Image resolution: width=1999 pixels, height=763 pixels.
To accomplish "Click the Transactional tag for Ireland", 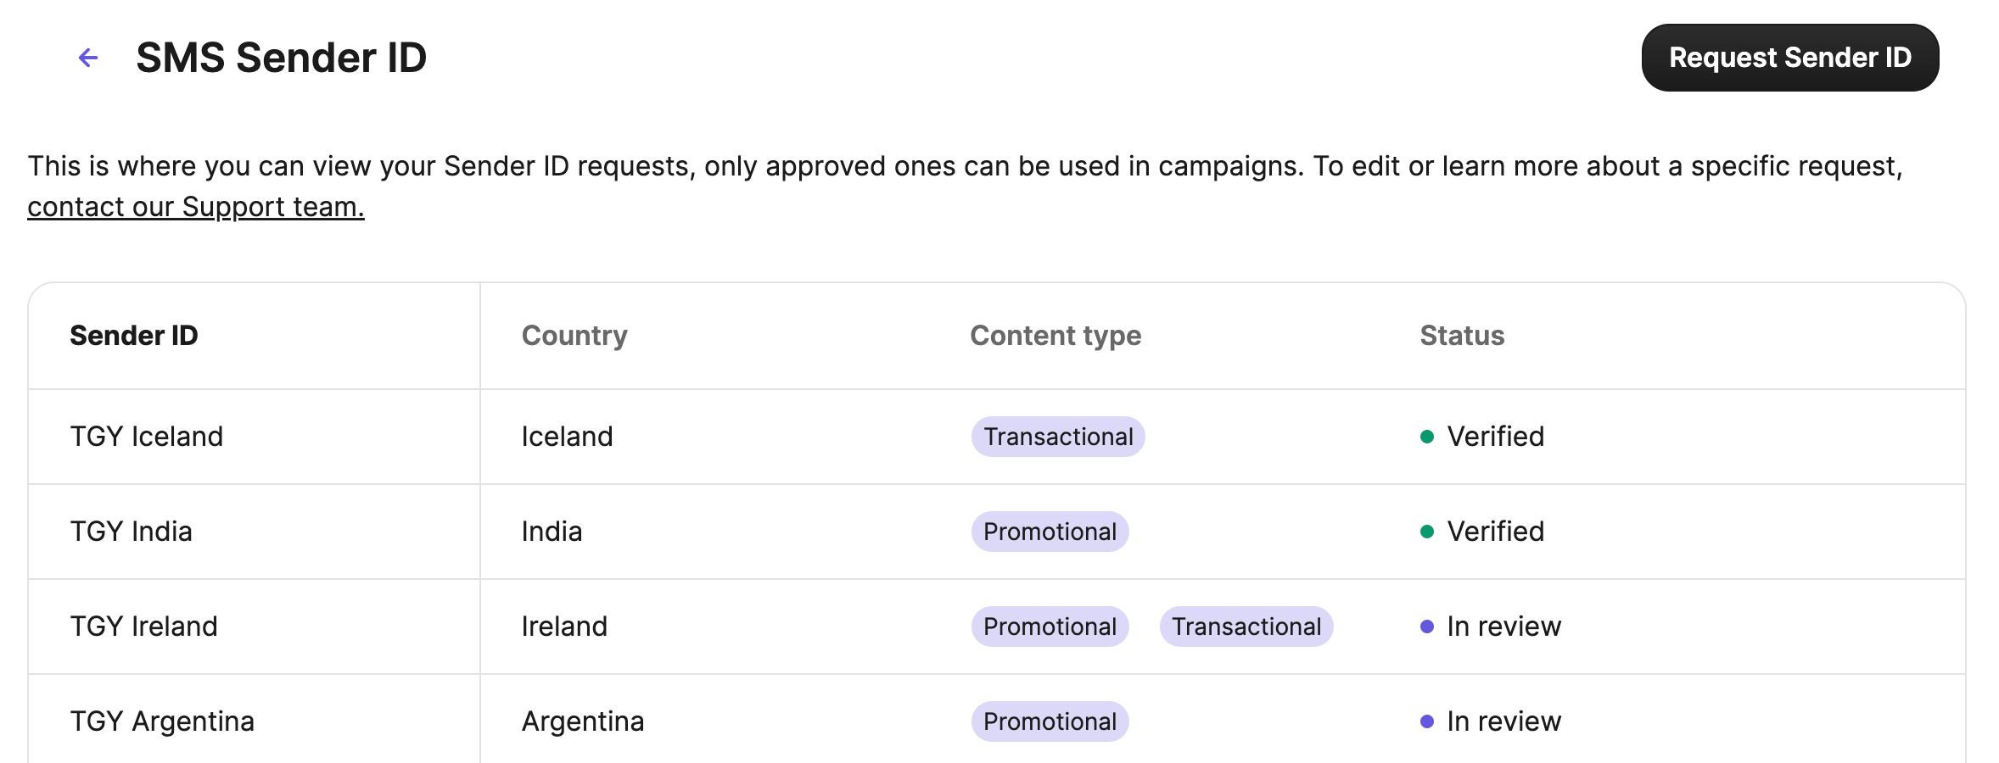I will point(1246,627).
